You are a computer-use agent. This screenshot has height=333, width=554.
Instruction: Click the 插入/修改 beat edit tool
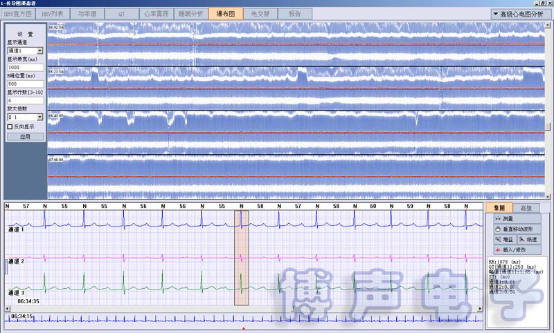(x=517, y=249)
